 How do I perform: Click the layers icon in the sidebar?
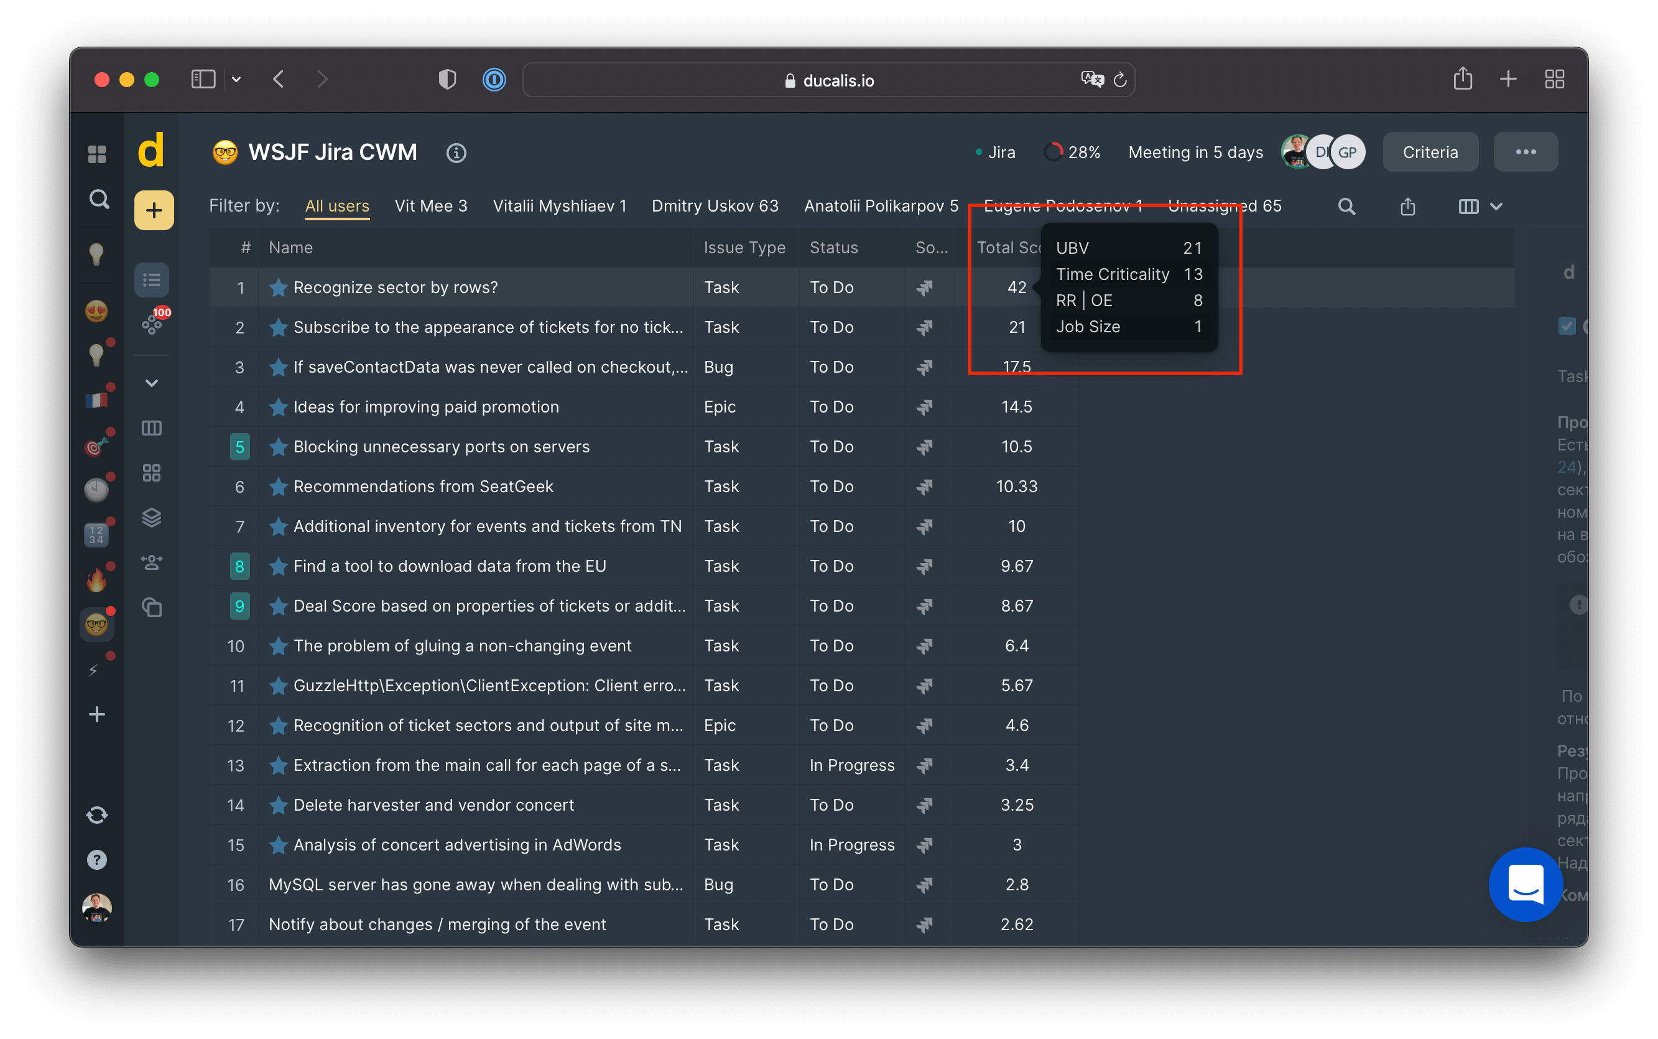pyautogui.click(x=152, y=518)
